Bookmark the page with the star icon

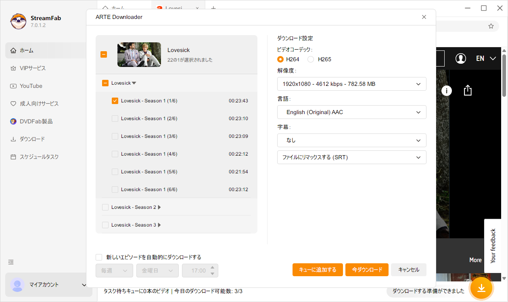coord(491,26)
